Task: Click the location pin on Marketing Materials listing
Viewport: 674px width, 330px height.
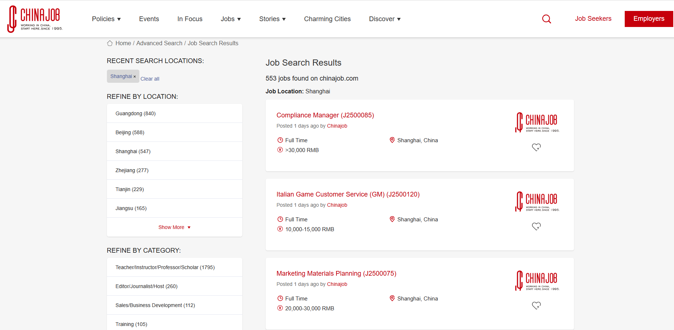Action: [x=392, y=298]
